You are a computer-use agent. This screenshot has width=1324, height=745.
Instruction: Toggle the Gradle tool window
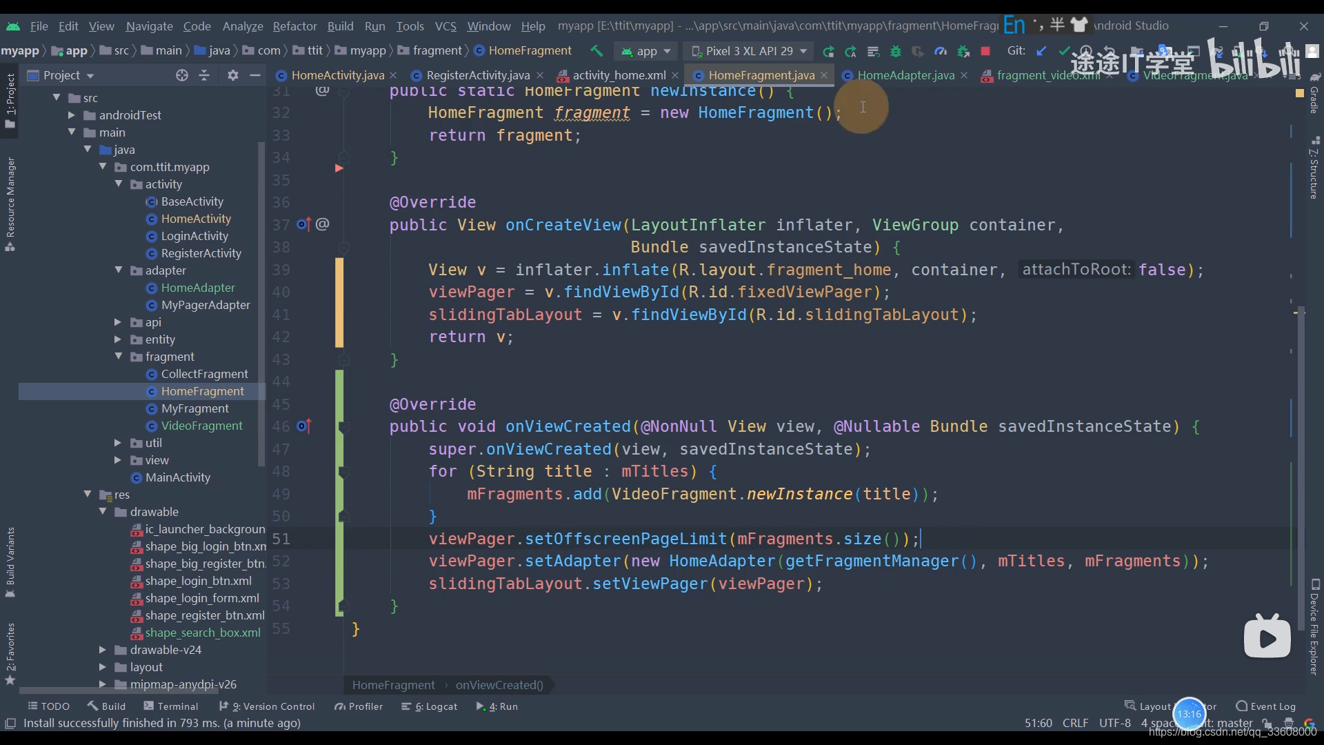click(1314, 93)
